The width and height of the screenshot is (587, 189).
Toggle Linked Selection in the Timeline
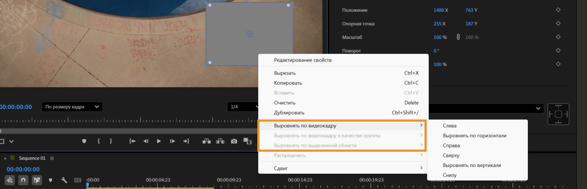37,180
